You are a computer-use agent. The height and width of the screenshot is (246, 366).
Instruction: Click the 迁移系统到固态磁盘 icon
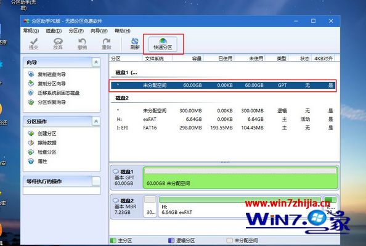point(31,92)
